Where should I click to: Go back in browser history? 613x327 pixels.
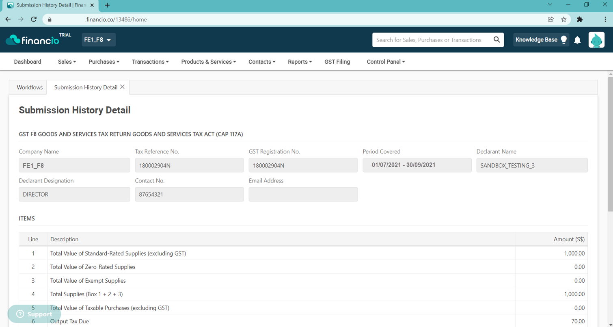click(x=8, y=19)
